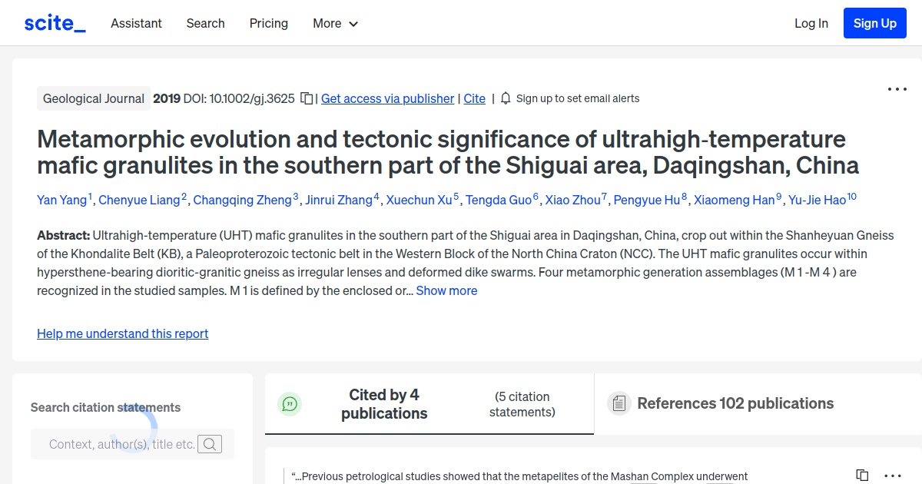Open the ellipsis menu near the DOI

click(897, 89)
